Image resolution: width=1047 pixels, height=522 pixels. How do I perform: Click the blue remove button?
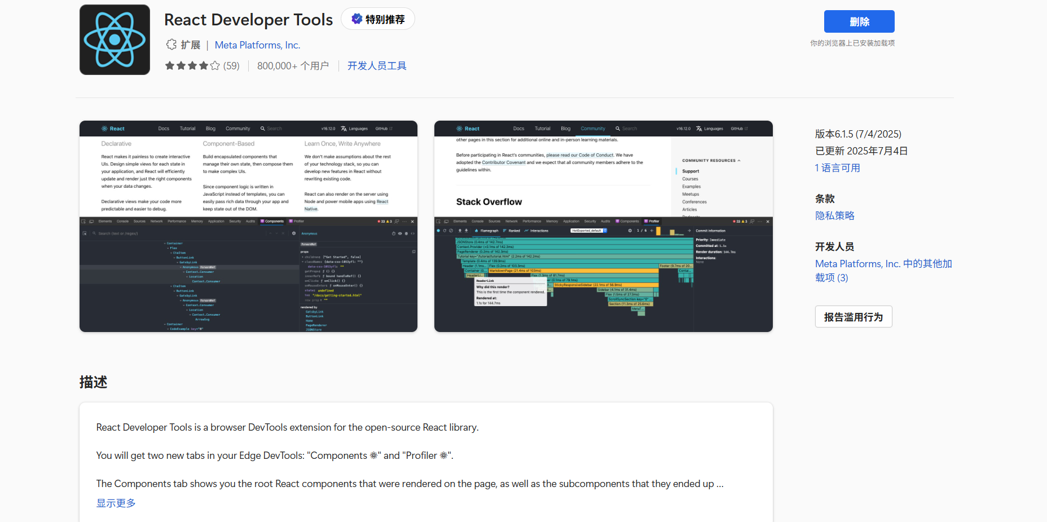tap(859, 21)
